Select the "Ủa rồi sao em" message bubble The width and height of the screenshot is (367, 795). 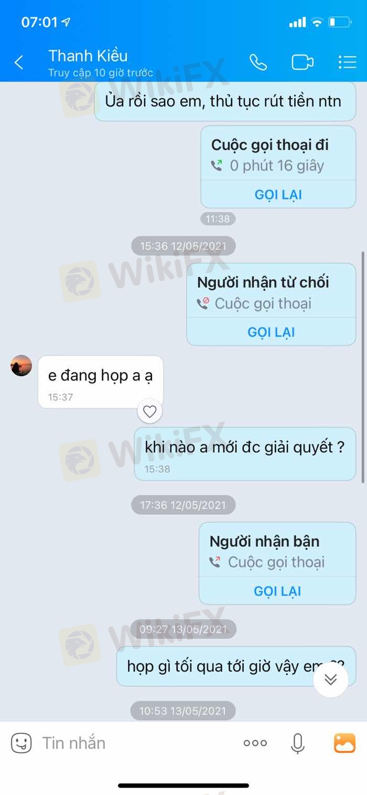(225, 101)
